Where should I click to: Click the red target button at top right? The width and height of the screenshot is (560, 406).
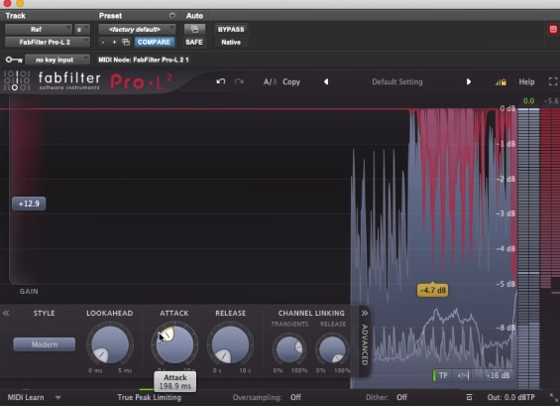click(553, 30)
